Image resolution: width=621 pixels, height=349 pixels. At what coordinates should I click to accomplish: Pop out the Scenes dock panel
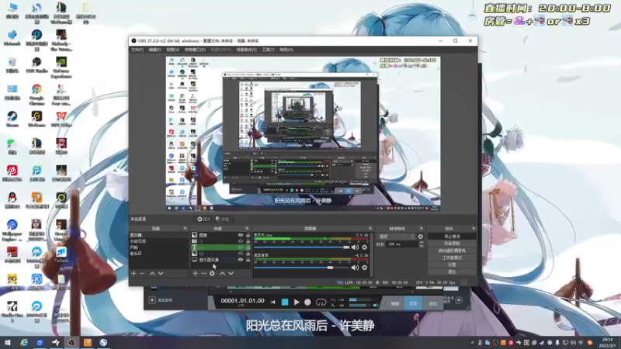(x=185, y=229)
